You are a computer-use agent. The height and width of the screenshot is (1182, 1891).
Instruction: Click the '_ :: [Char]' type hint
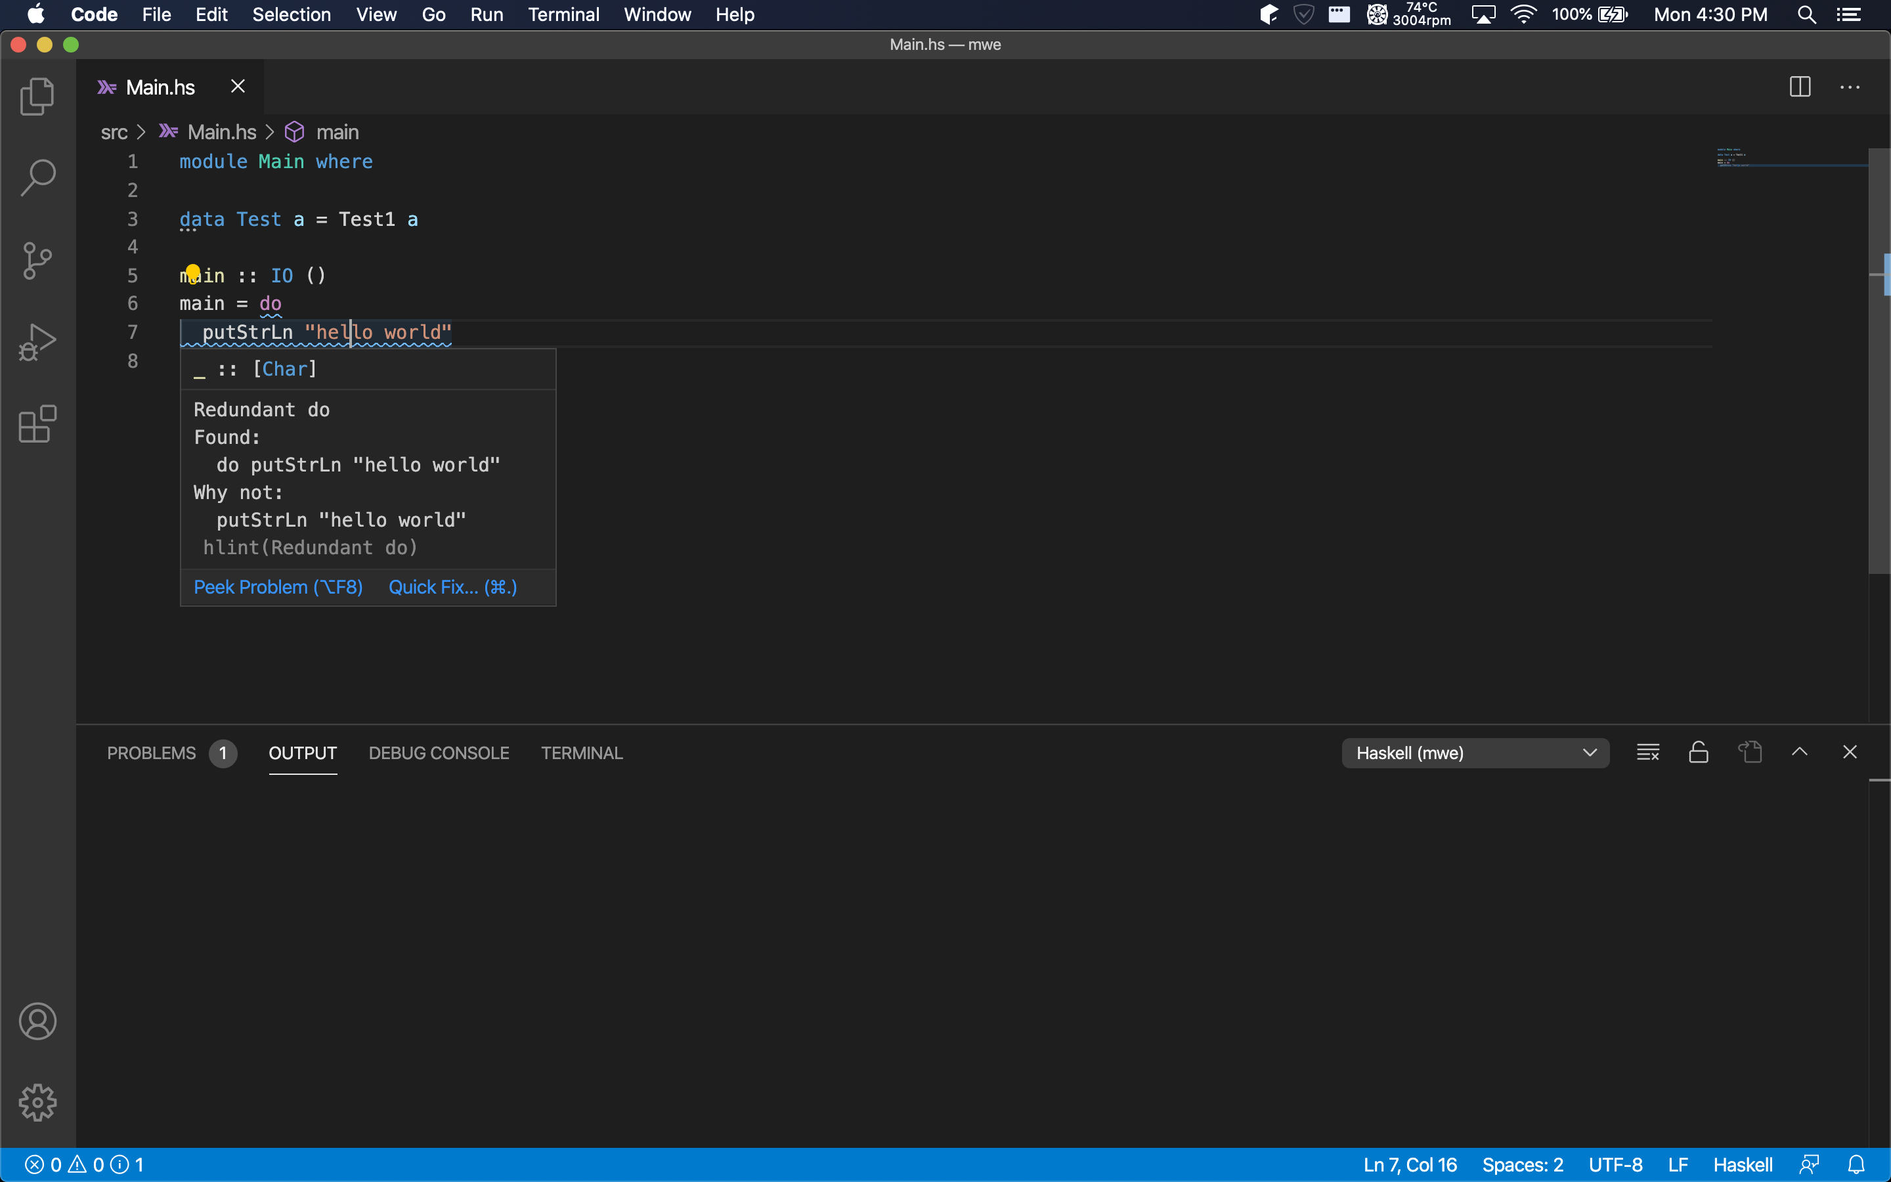[255, 369]
